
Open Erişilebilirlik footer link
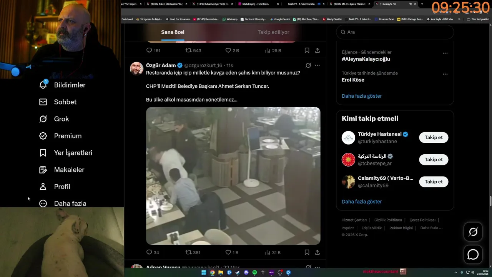372,228
